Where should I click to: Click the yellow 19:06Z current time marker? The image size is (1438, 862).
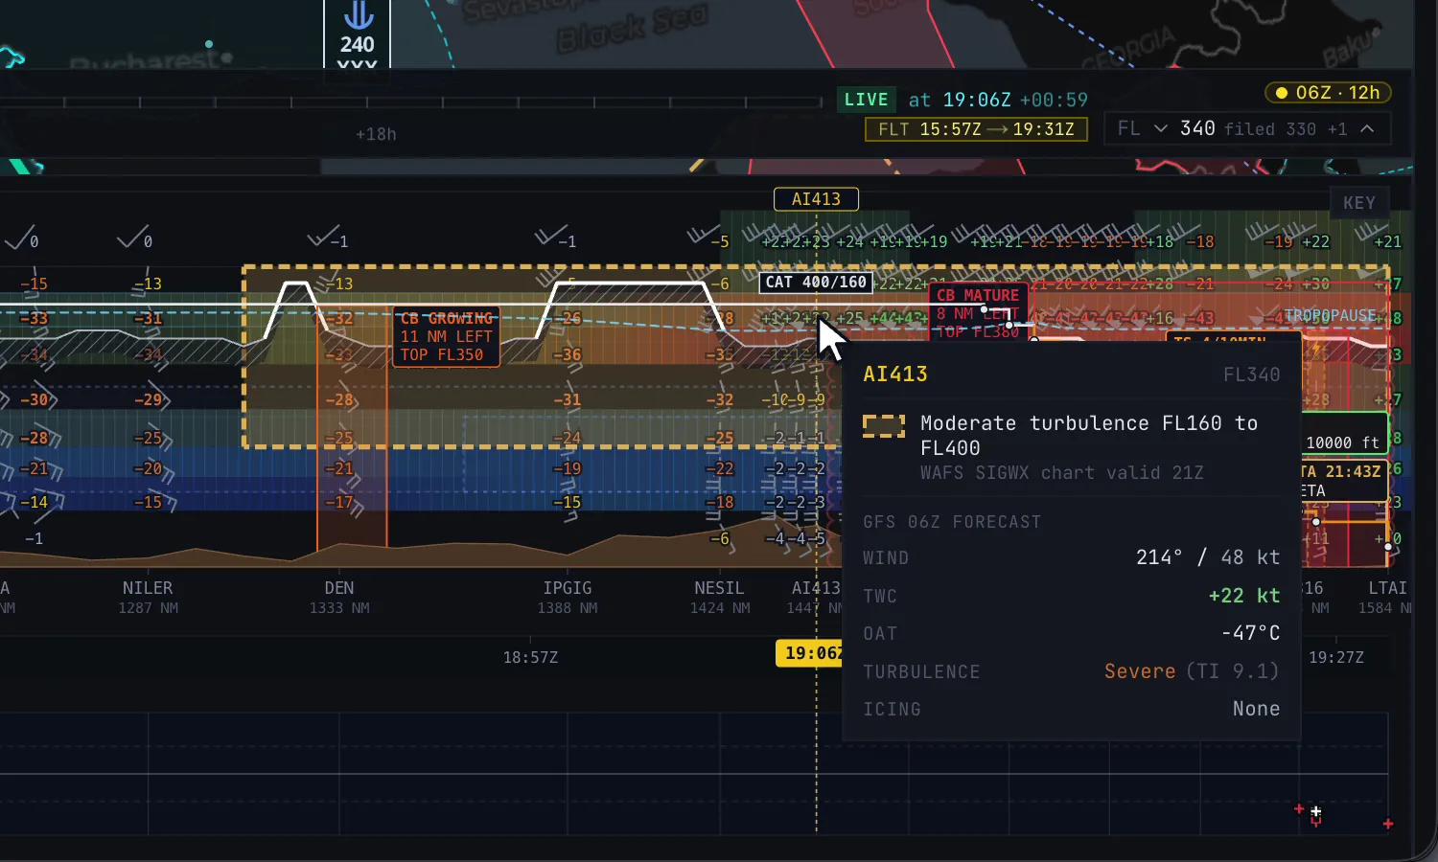[809, 653]
